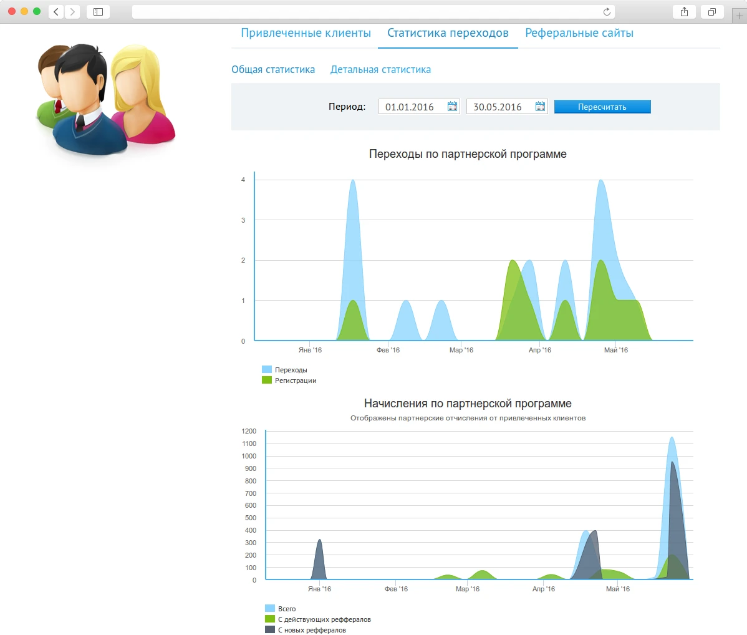Switch to Реферальные сайты tab
747x635 pixels.
tap(579, 33)
